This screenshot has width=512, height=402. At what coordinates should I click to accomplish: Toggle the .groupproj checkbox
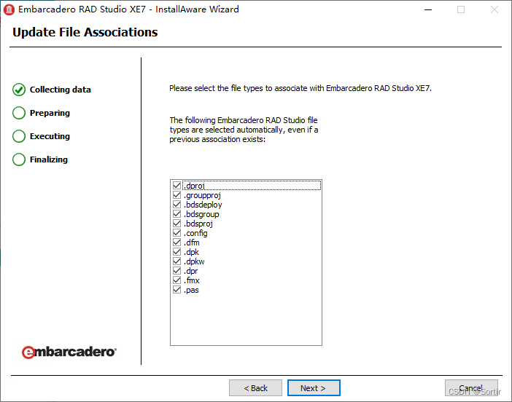pos(177,195)
